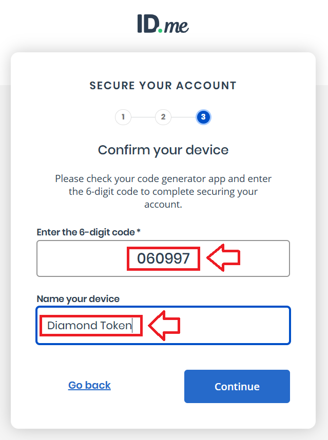Click the line connecting steps 1 and 2

tap(143, 117)
